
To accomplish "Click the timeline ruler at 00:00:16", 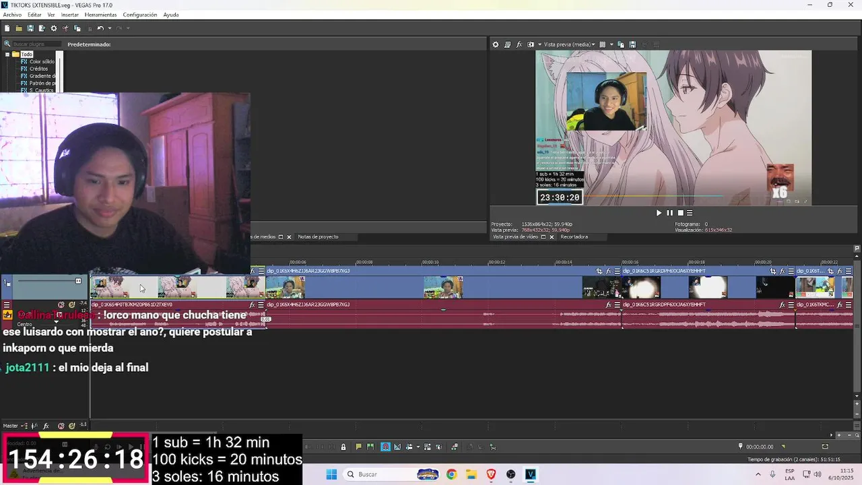I will coord(630,263).
